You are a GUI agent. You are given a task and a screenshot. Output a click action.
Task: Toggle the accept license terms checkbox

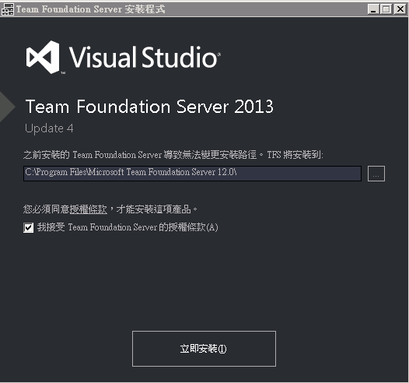28,227
